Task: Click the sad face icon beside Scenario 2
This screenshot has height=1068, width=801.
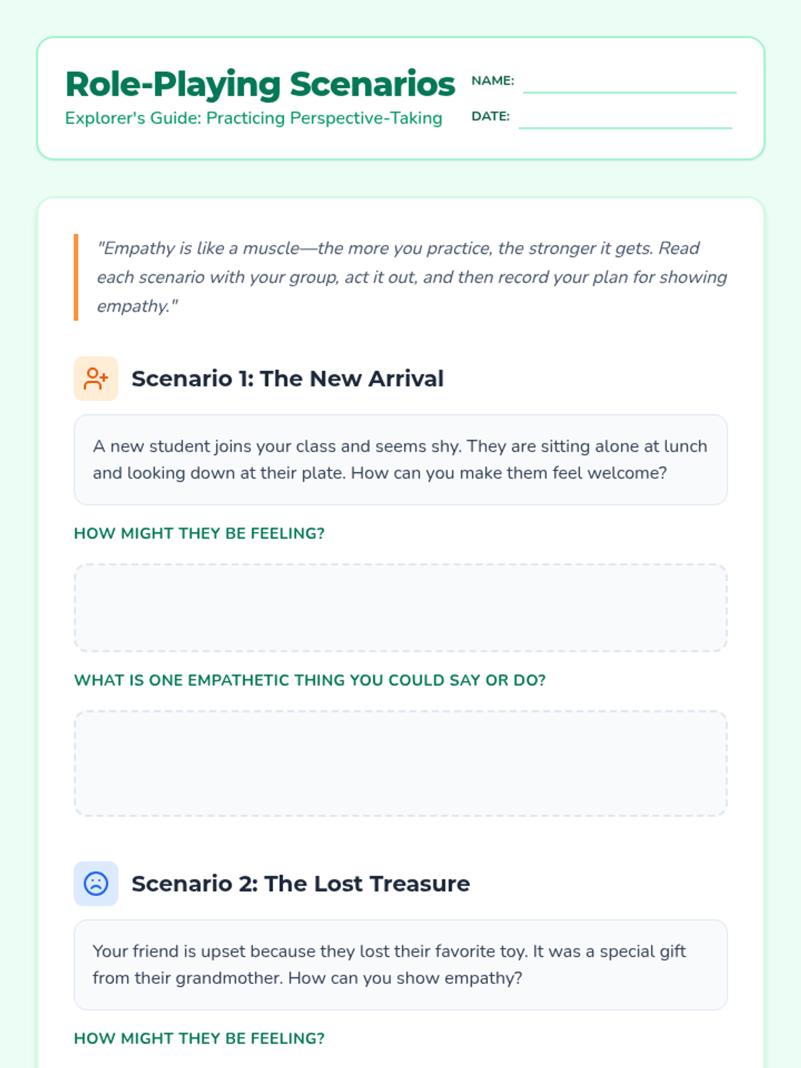Action: pyautogui.click(x=96, y=884)
